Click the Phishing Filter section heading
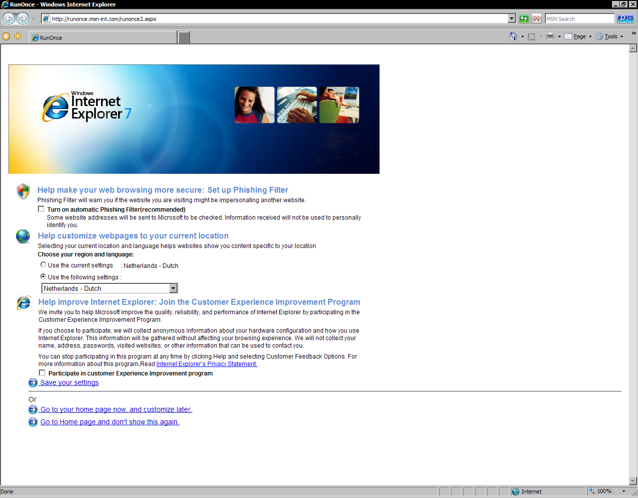This screenshot has height=498, width=638. [x=162, y=190]
